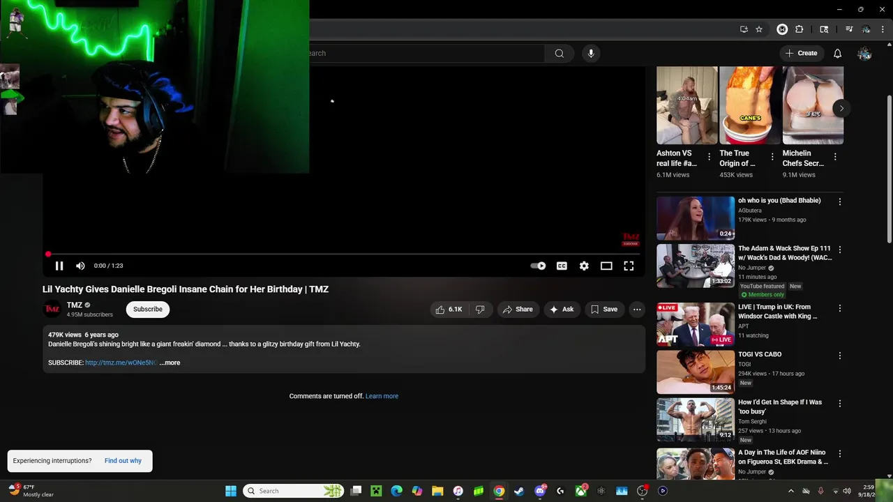Open options for Adam & Wack Show
This screenshot has height=502, width=893.
click(840, 250)
